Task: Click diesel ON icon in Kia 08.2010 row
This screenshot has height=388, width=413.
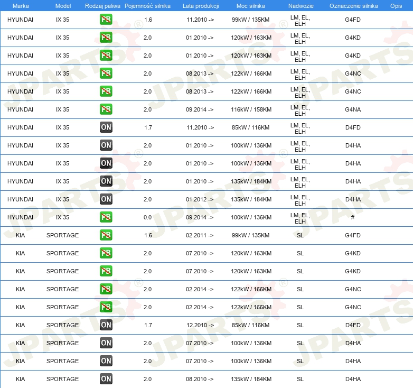Action: point(106,379)
